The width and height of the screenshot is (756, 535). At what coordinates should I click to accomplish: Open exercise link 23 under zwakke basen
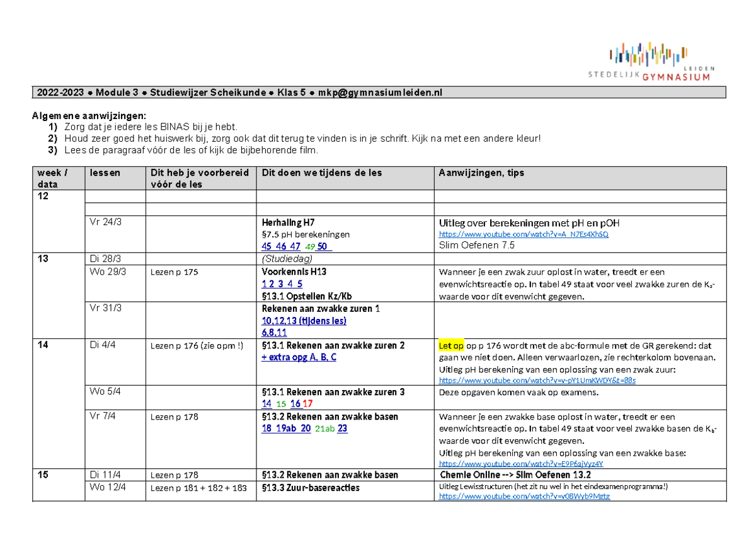342,428
